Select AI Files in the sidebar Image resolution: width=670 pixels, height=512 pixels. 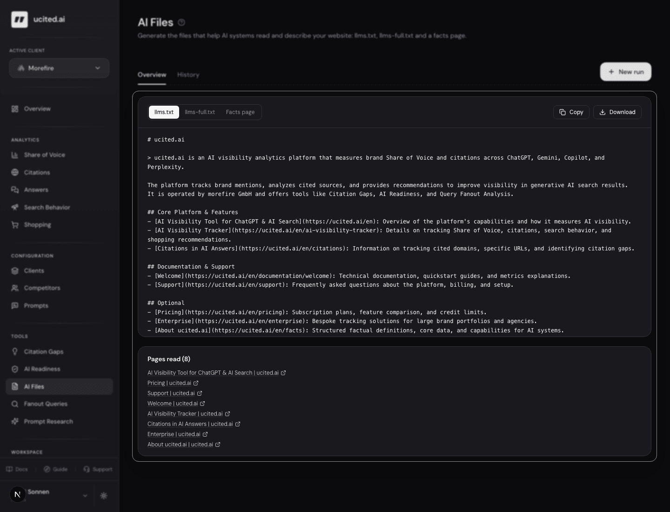tap(59, 387)
